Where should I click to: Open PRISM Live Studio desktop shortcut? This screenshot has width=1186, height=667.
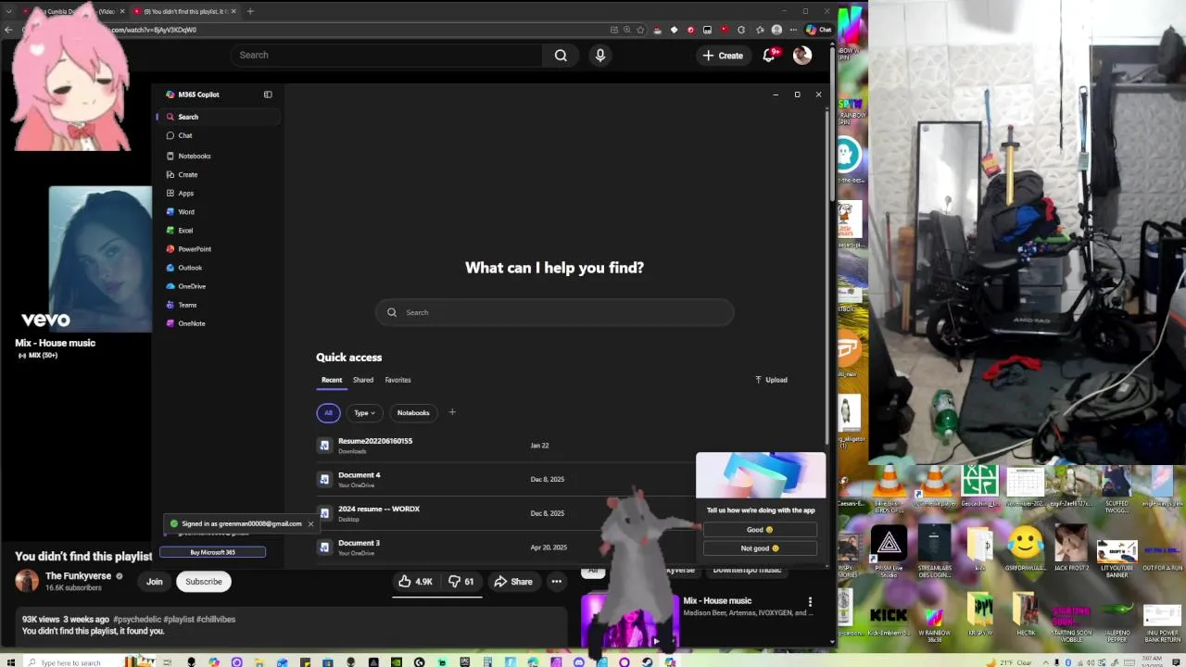click(889, 551)
